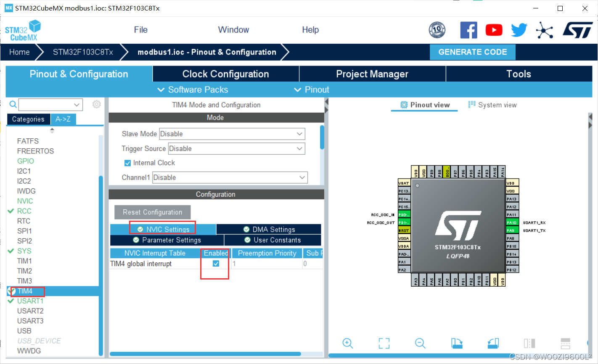Open the peripheral list settings gear
This screenshot has height=364, width=598.
[97, 104]
